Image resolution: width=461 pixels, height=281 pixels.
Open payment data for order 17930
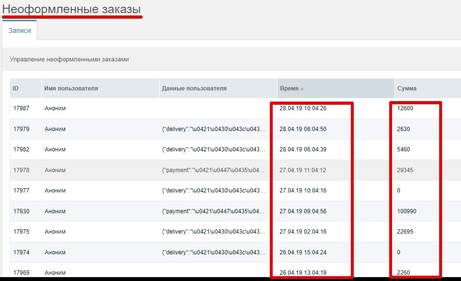pos(213,211)
